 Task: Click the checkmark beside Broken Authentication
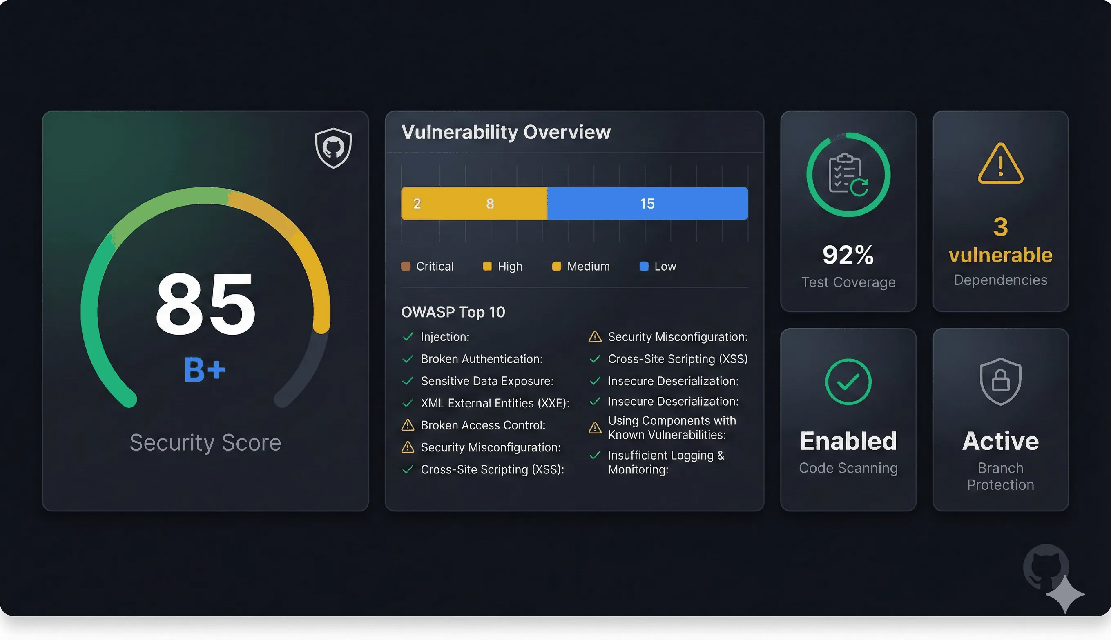click(x=408, y=359)
